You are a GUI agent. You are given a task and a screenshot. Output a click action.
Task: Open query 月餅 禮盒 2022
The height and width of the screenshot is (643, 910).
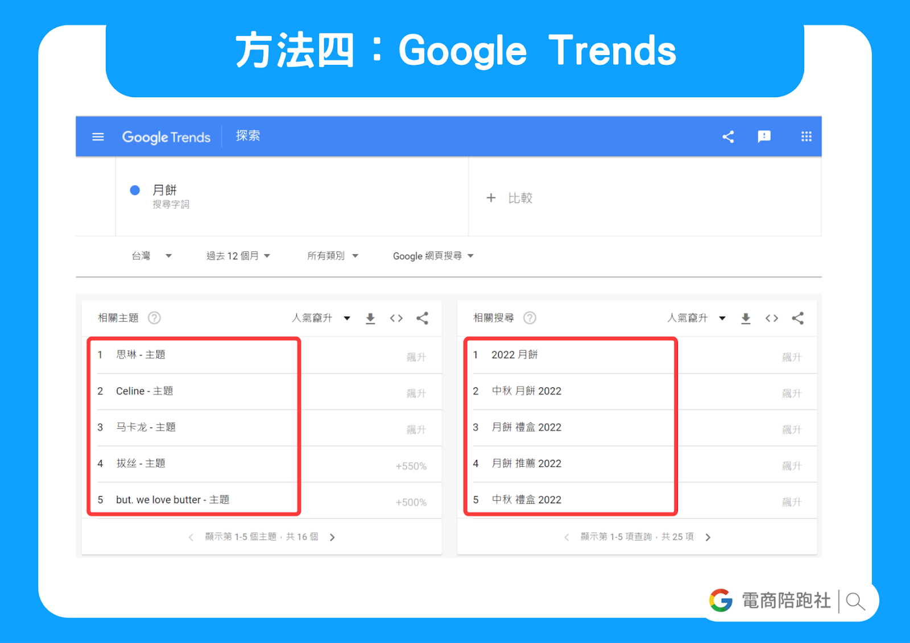point(527,428)
